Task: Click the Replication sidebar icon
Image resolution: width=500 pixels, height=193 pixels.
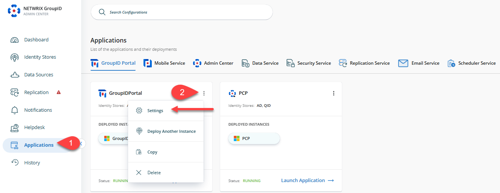Action: click(x=15, y=93)
